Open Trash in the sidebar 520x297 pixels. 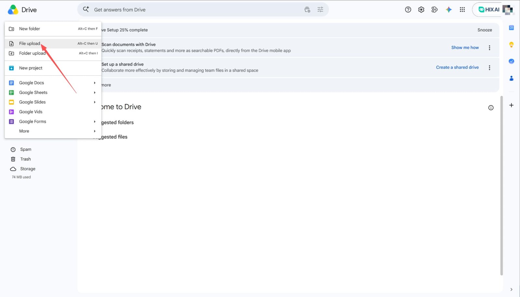click(25, 159)
